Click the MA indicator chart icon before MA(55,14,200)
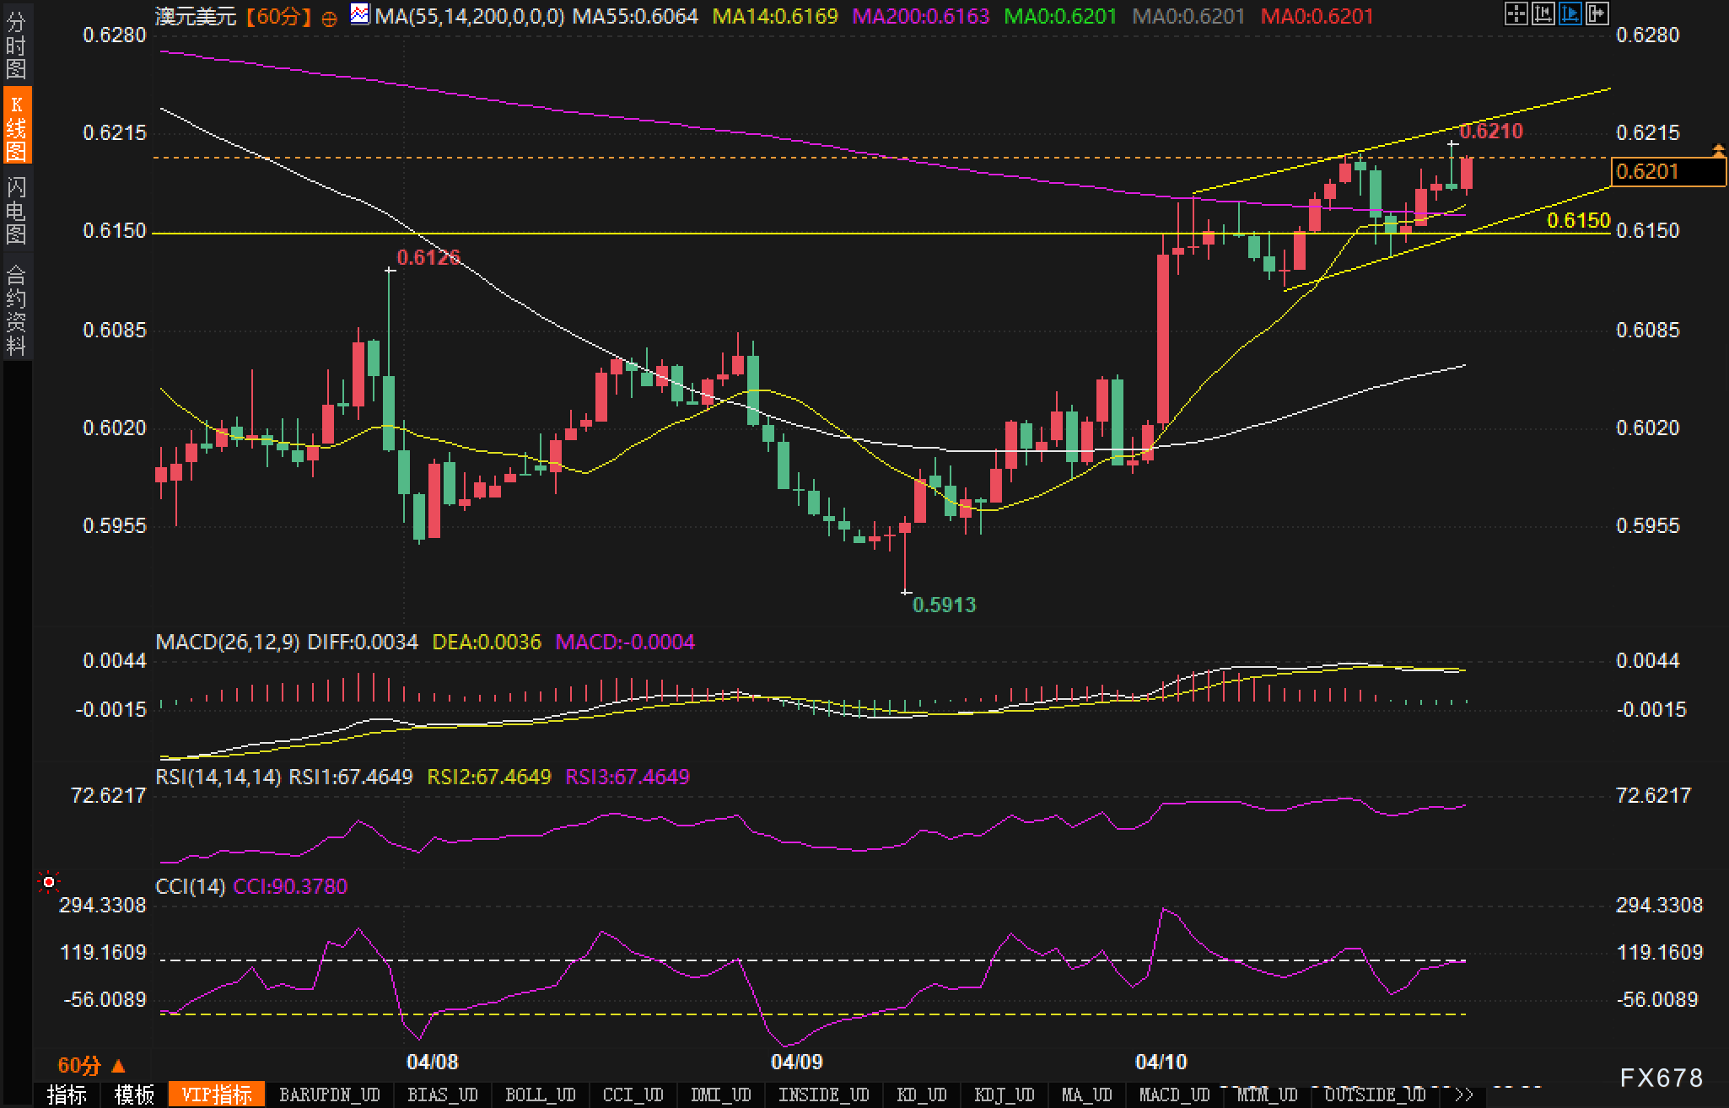The image size is (1729, 1108). (360, 14)
